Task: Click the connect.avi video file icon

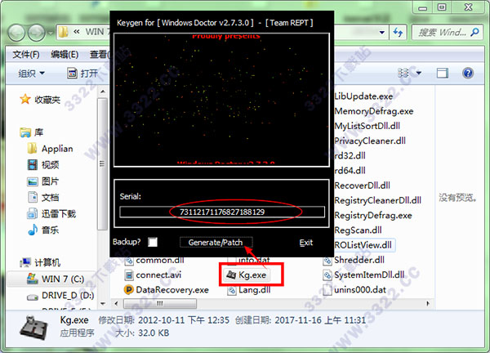Action: (x=129, y=275)
